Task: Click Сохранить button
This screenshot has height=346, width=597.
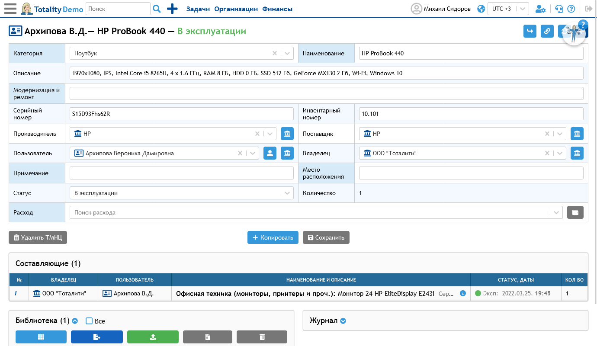Action: [x=326, y=237]
